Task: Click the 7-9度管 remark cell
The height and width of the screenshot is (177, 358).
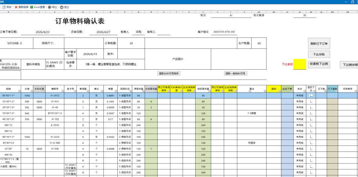Action: click(252, 113)
